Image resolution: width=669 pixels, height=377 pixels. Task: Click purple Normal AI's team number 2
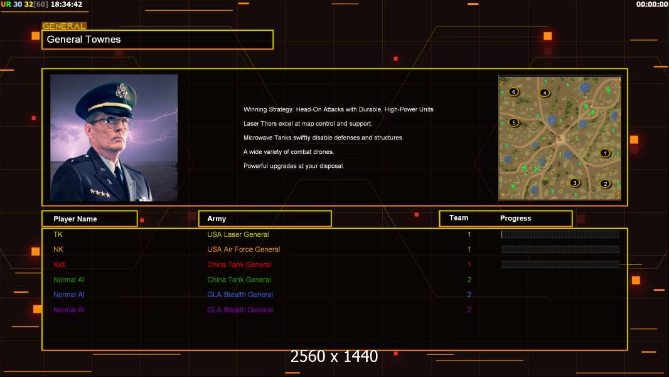coord(469,310)
